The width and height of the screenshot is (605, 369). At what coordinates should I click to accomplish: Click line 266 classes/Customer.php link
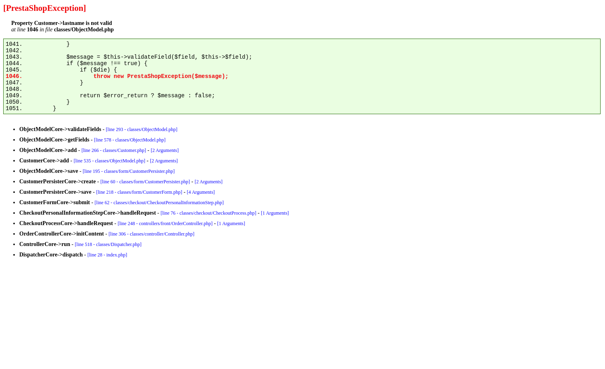113,150
